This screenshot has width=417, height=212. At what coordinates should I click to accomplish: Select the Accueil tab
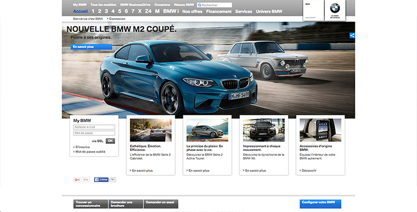(80, 12)
